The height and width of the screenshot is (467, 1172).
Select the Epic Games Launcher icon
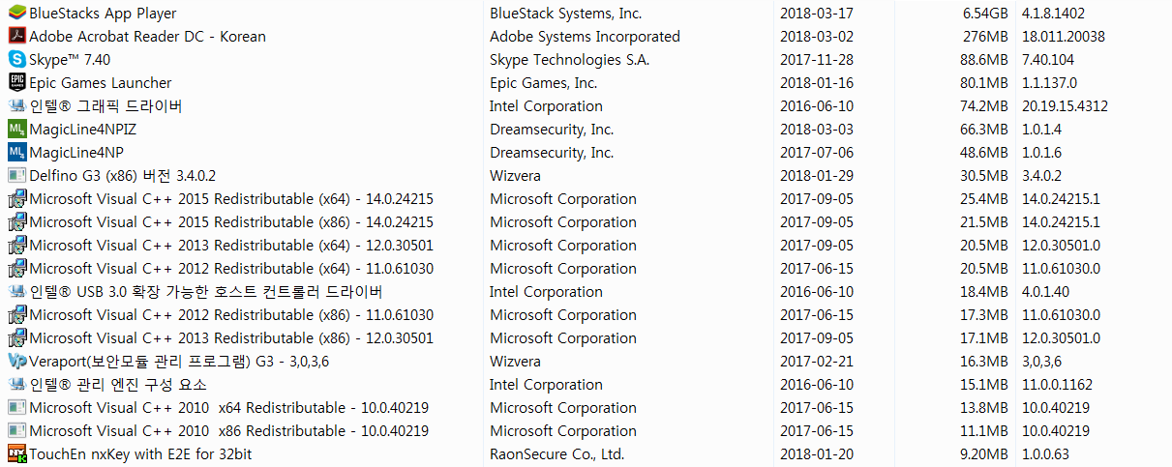pos(16,83)
